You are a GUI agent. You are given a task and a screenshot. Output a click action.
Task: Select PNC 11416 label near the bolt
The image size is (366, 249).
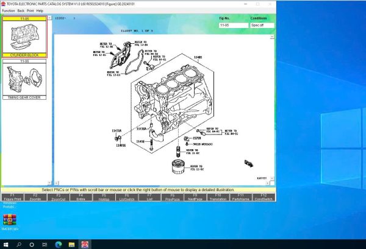click(140, 141)
